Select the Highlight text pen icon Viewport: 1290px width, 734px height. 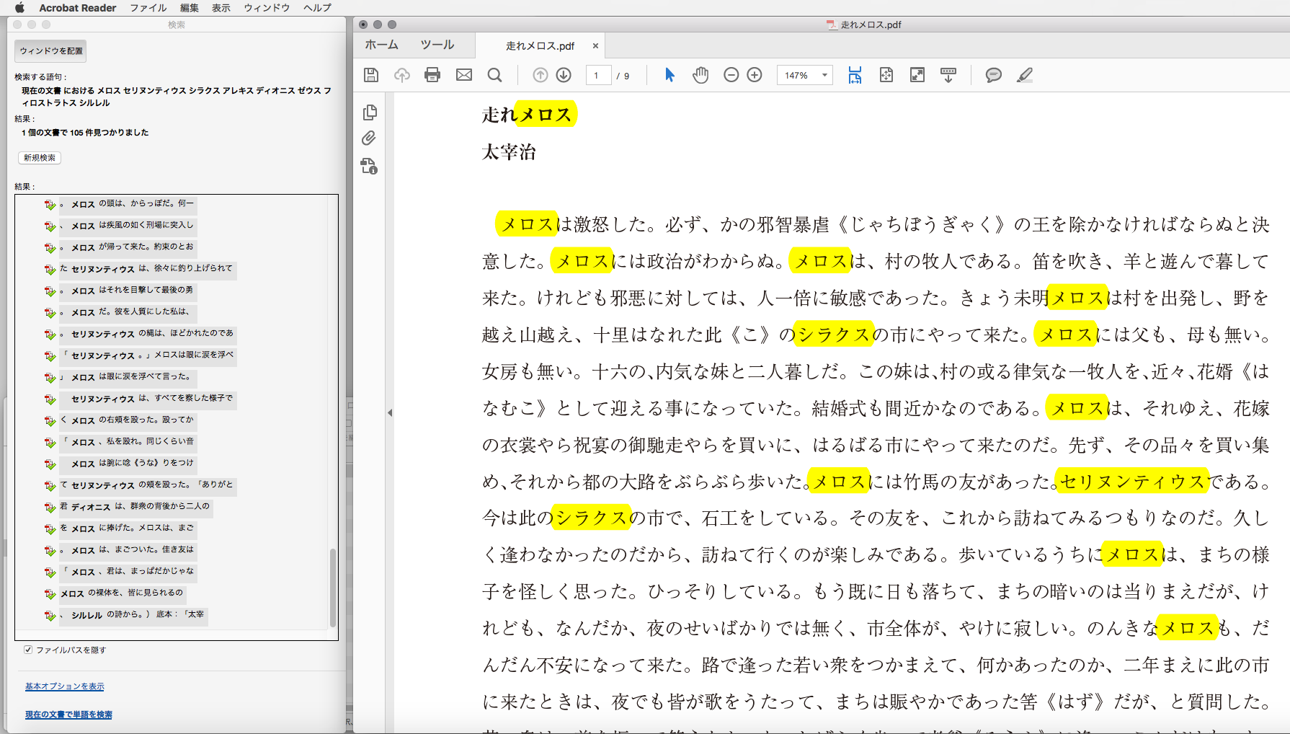(x=1025, y=75)
